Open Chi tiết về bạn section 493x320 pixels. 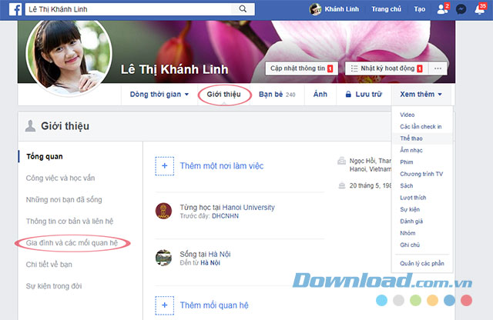click(x=49, y=265)
